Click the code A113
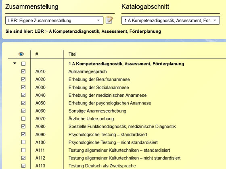 (x=40, y=166)
